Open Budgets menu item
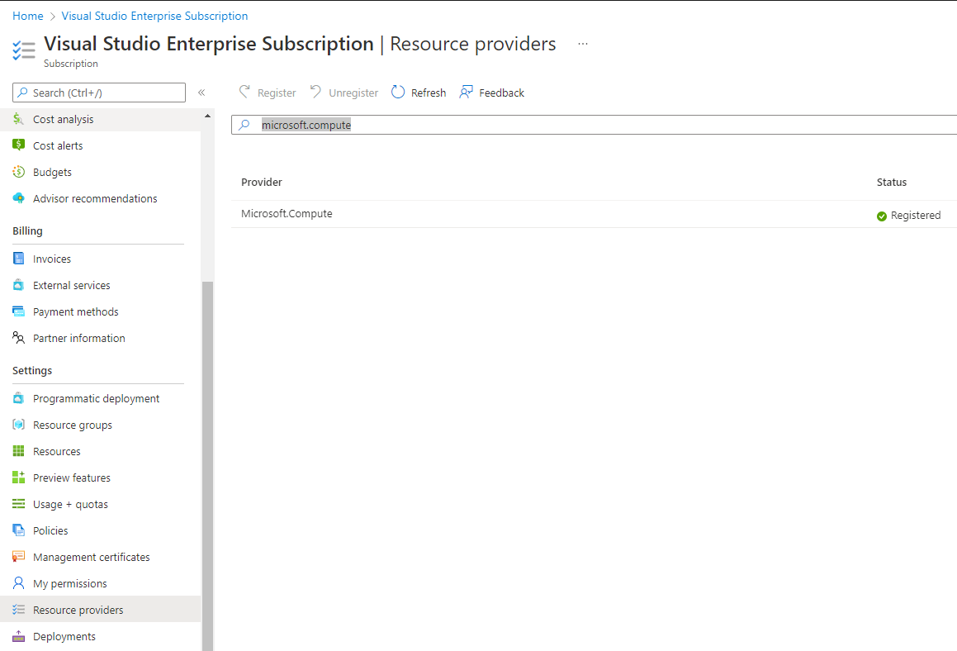Screen dimensions: 957x651 click(100, 172)
